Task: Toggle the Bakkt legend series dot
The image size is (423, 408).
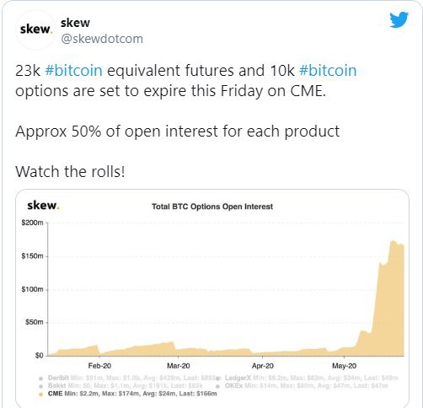Action: [x=41, y=386]
